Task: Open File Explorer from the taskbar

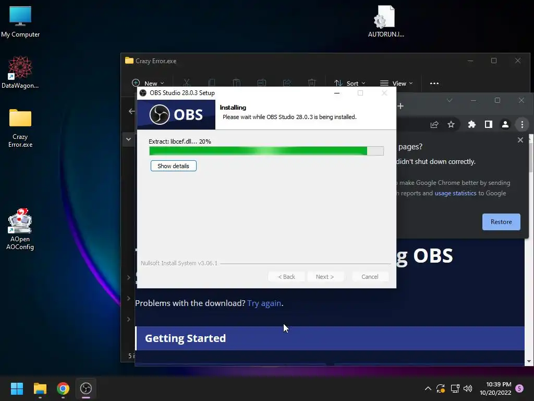Action: 40,388
